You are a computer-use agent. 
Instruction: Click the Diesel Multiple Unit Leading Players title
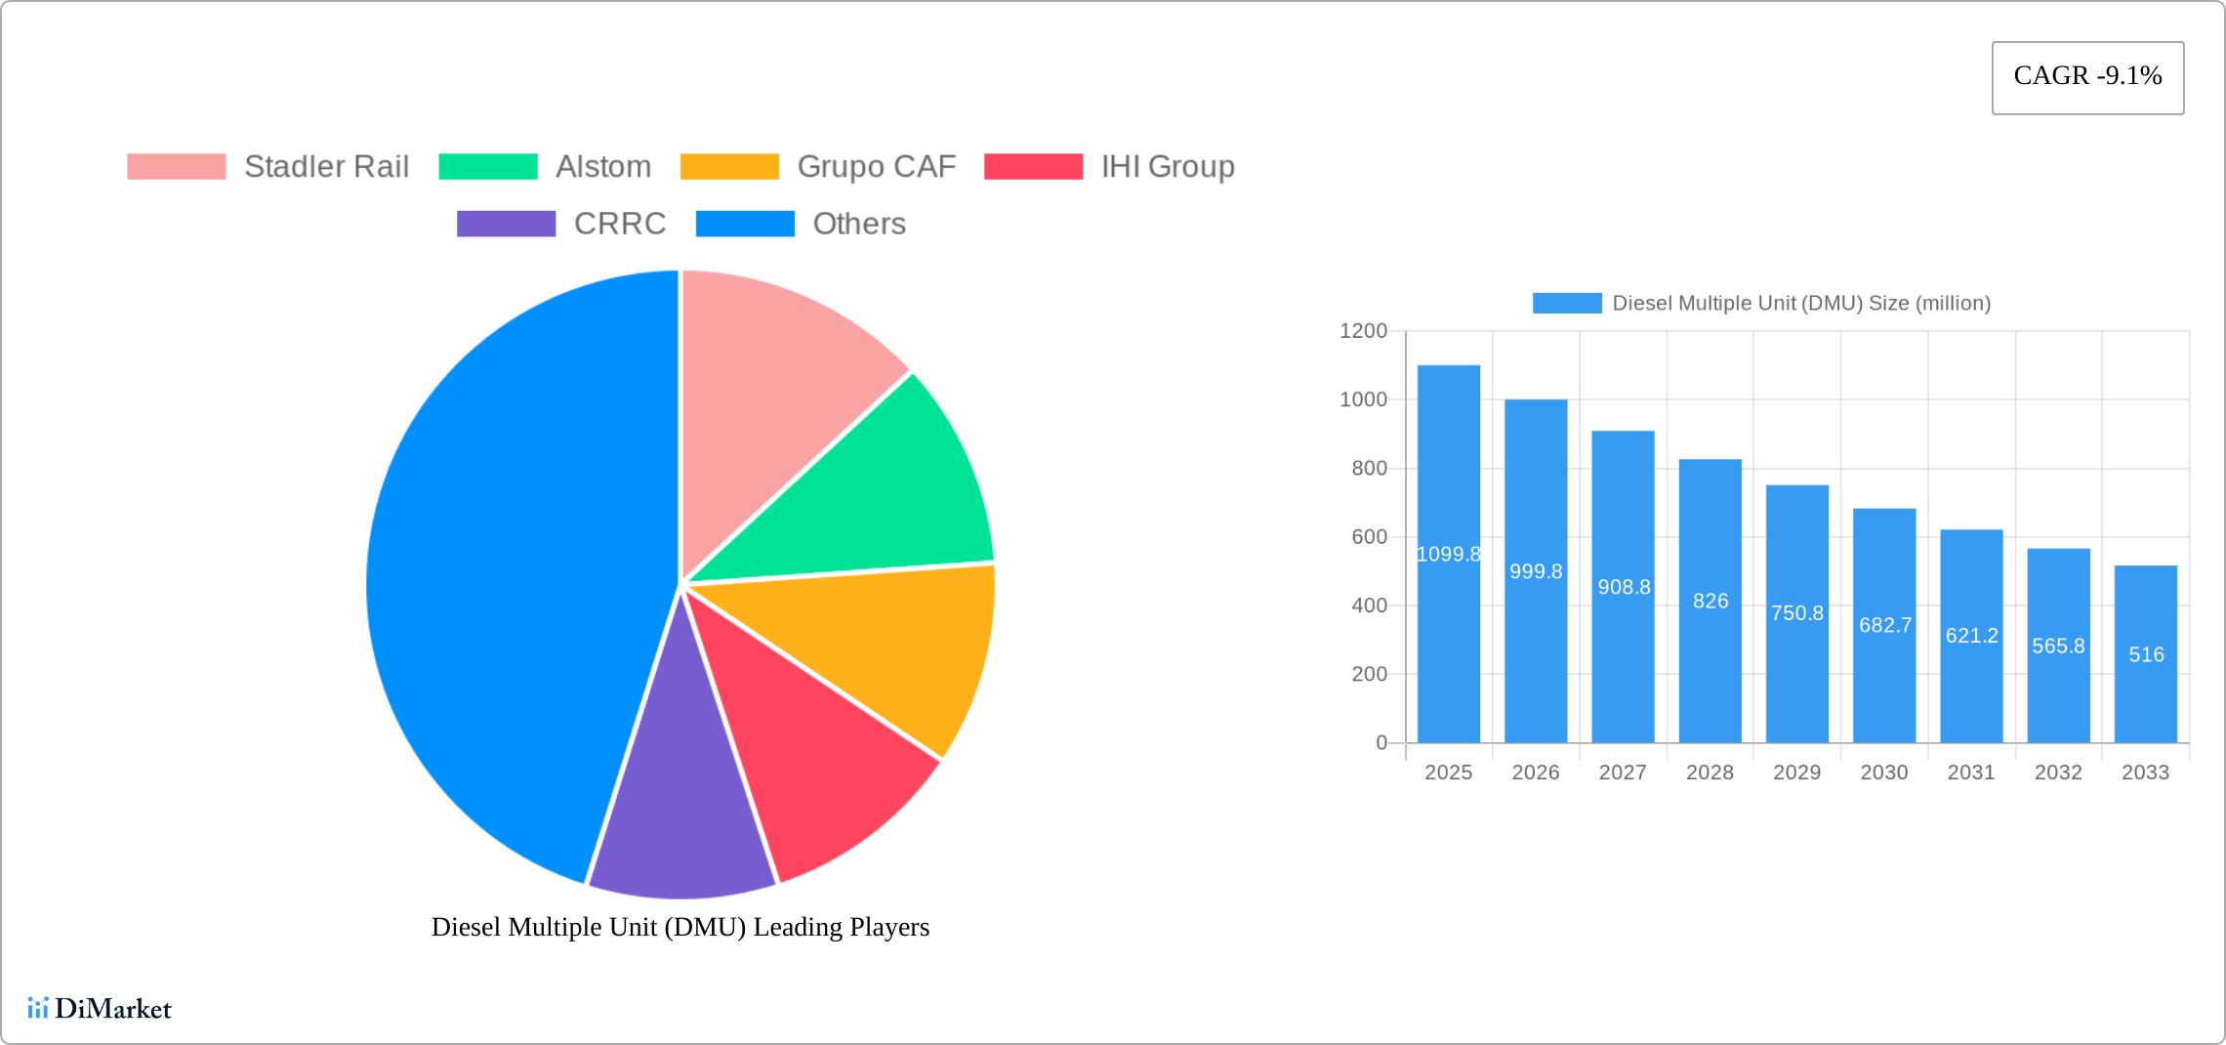(680, 928)
